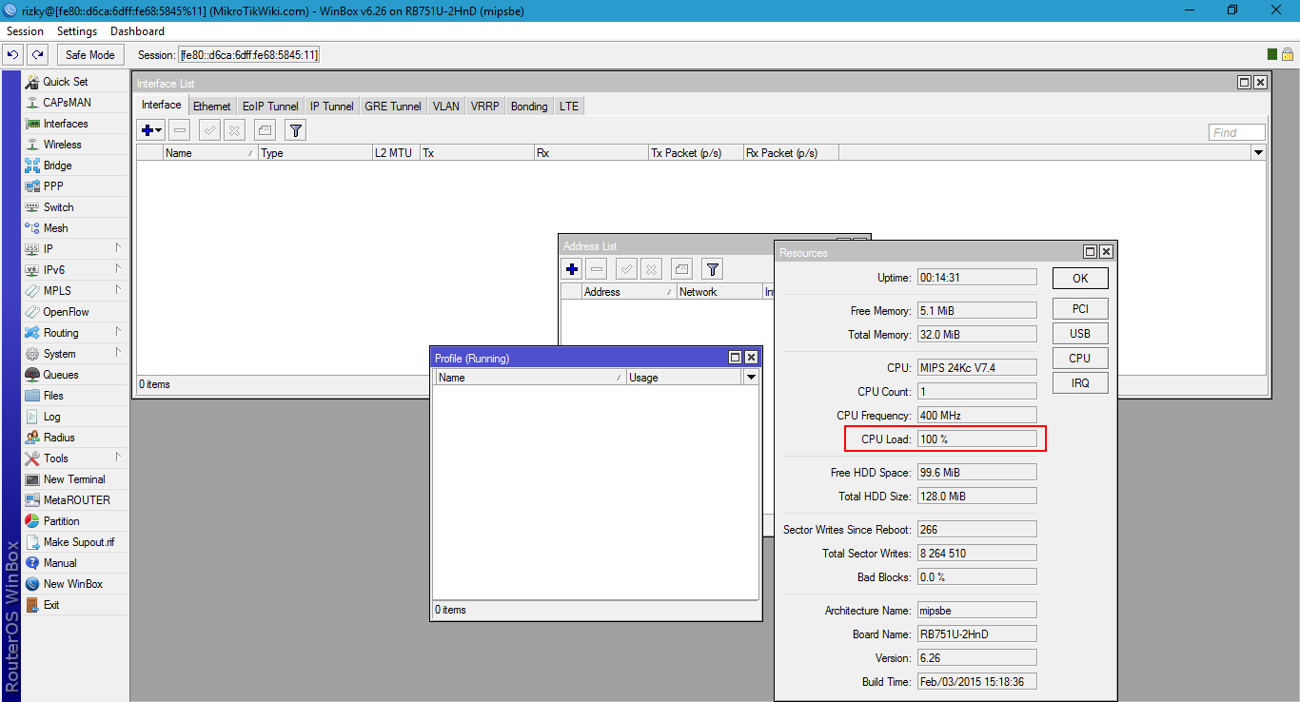Viewport: 1300px width, 702px height.
Task: Switch to the VLAN tab
Action: tap(446, 107)
